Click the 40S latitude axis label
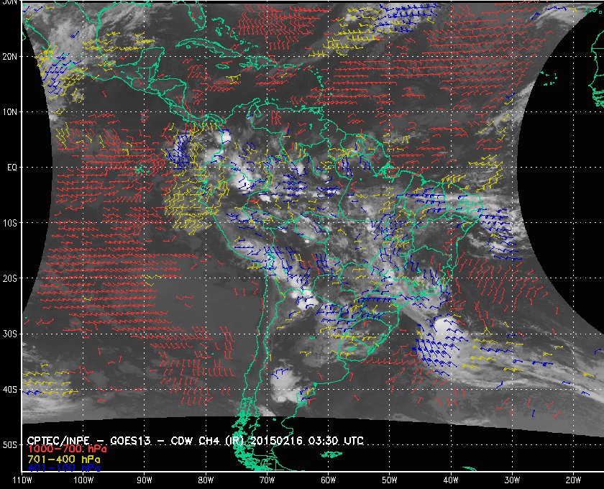604x489 pixels. (10, 390)
